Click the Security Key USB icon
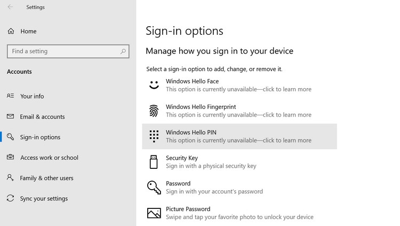Screen dimensions: 400x226 coord(154,162)
